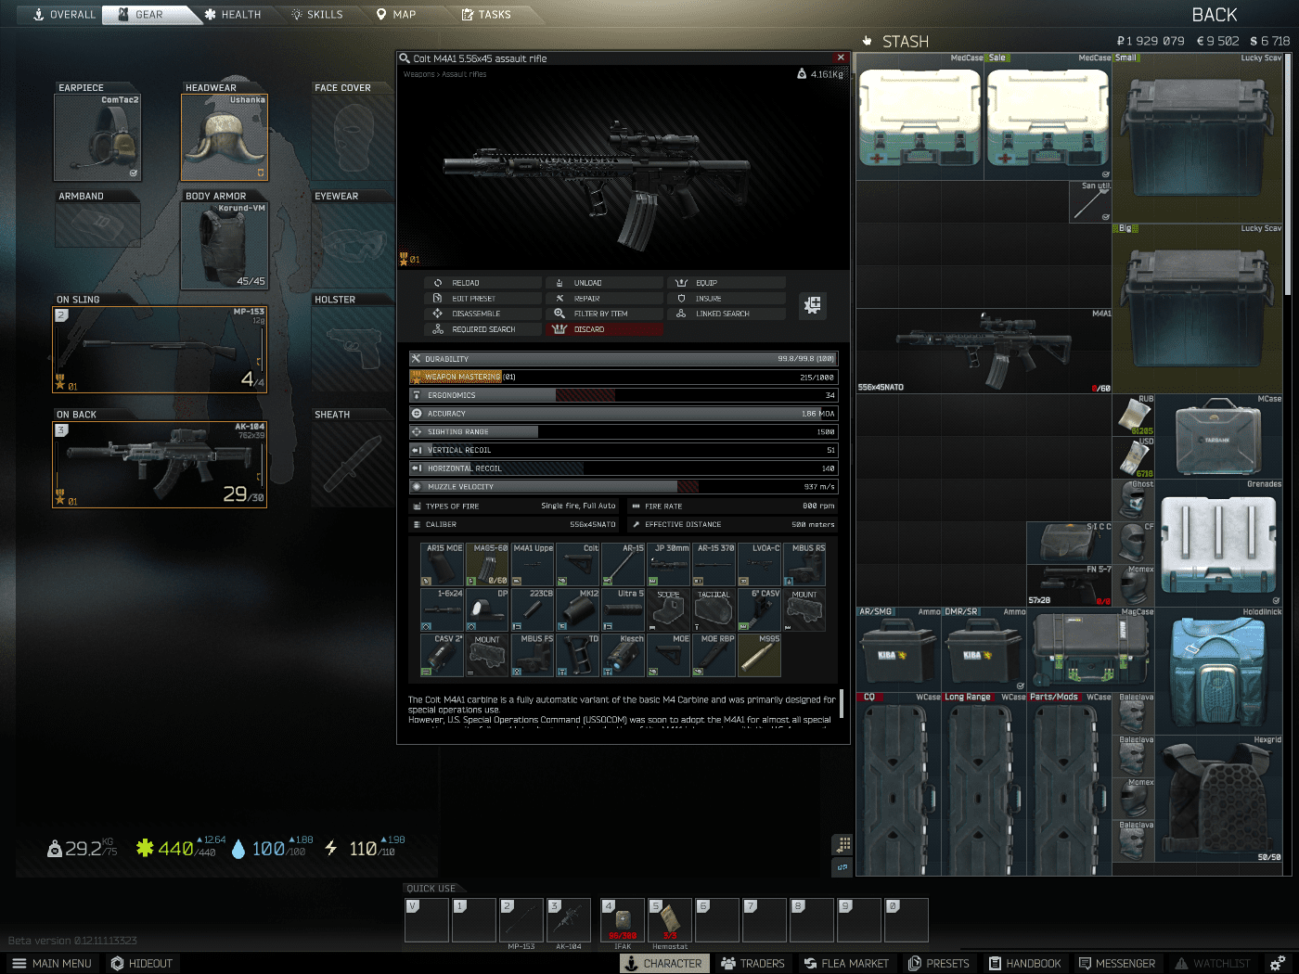Click the stash sort grid icon

pos(842,844)
